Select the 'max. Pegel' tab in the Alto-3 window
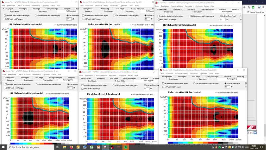The width and height of the screenshot is (266, 150). pos(39,78)
